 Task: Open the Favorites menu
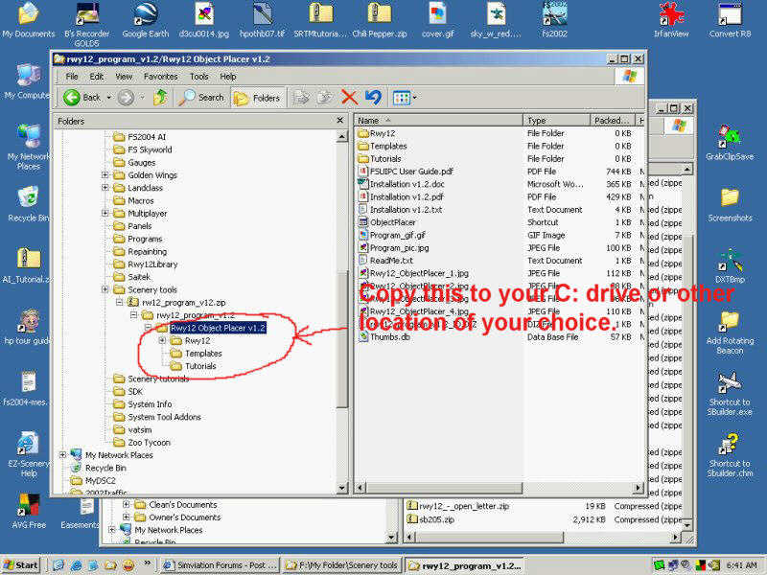160,76
